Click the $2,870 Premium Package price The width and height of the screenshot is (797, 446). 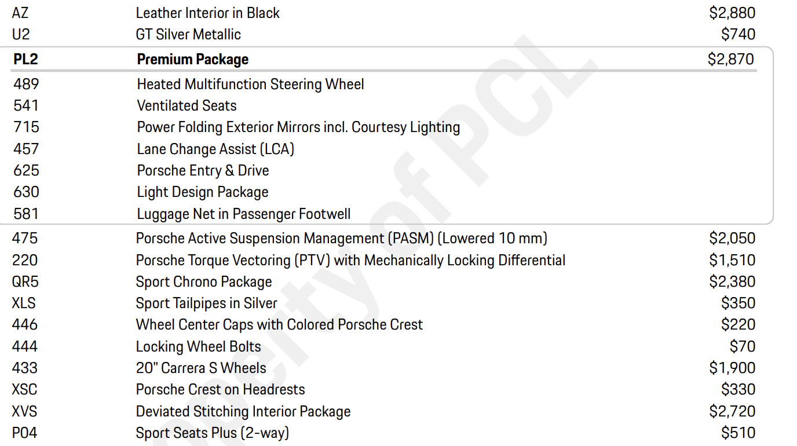pyautogui.click(x=731, y=59)
